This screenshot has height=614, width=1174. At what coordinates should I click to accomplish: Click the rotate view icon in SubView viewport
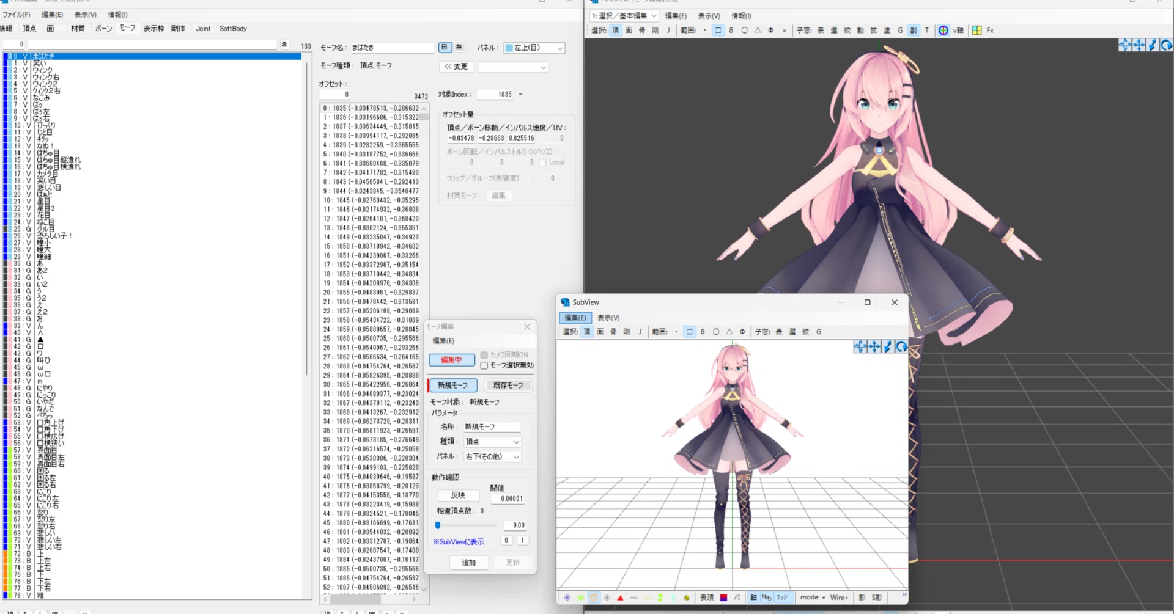click(901, 347)
